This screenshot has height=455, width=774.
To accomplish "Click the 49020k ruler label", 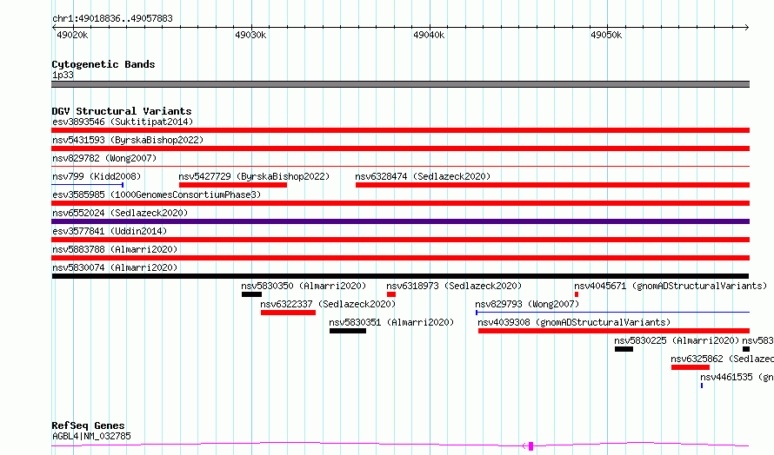I will (72, 35).
